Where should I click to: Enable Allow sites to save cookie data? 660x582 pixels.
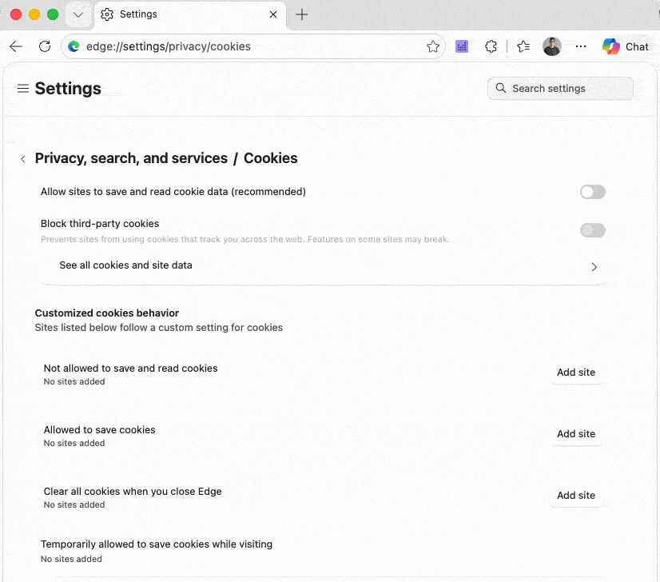(x=593, y=192)
